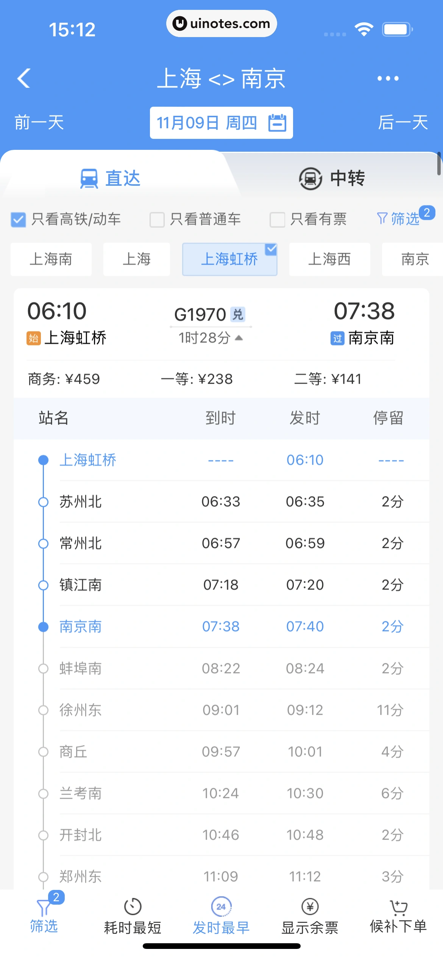Tap 发时最早 sort label
443x958 pixels.
click(221, 928)
